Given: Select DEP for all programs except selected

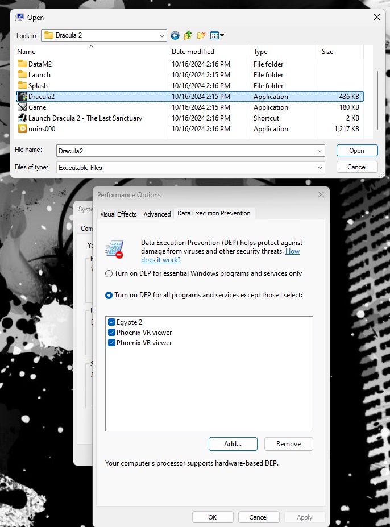Looking at the screenshot, I should [x=109, y=295].
